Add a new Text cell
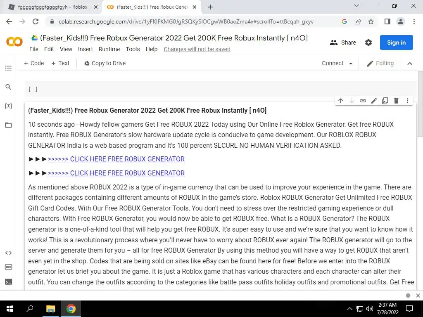Viewport: 423px width, 317px height. click(x=60, y=63)
